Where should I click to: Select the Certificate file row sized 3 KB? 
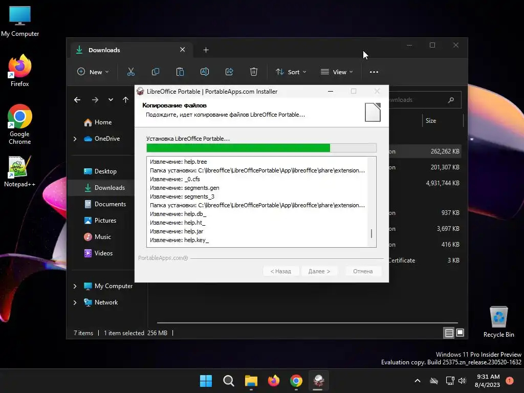(424, 260)
